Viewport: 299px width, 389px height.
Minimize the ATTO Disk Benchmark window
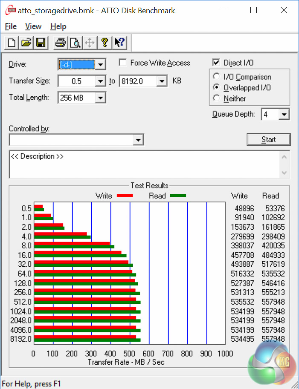(x=224, y=10)
